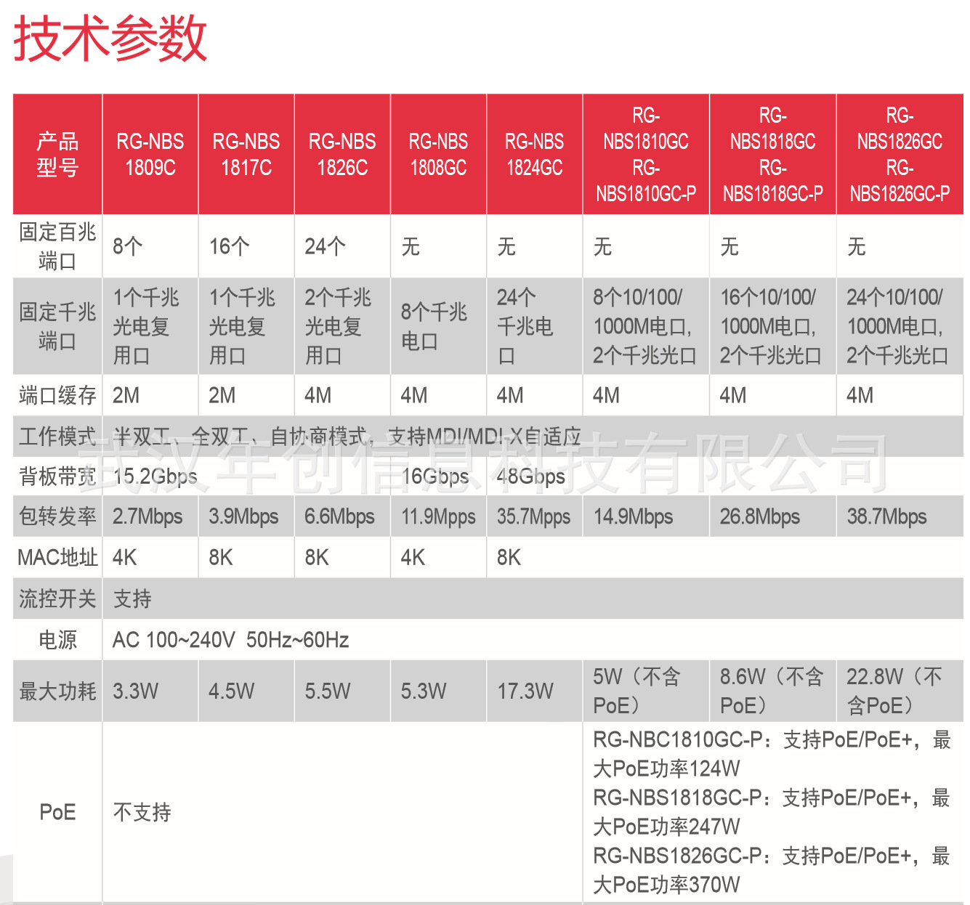Select the RG-NBS 1808GC column header
The height and width of the screenshot is (905, 970).
(x=438, y=154)
